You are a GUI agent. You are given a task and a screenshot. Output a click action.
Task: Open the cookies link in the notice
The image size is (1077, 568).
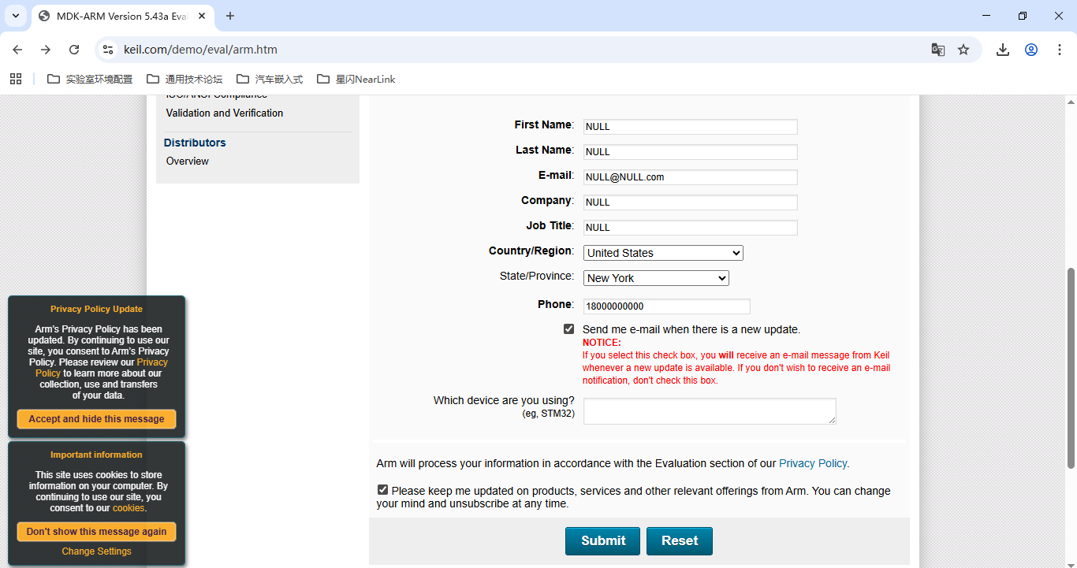pos(129,508)
